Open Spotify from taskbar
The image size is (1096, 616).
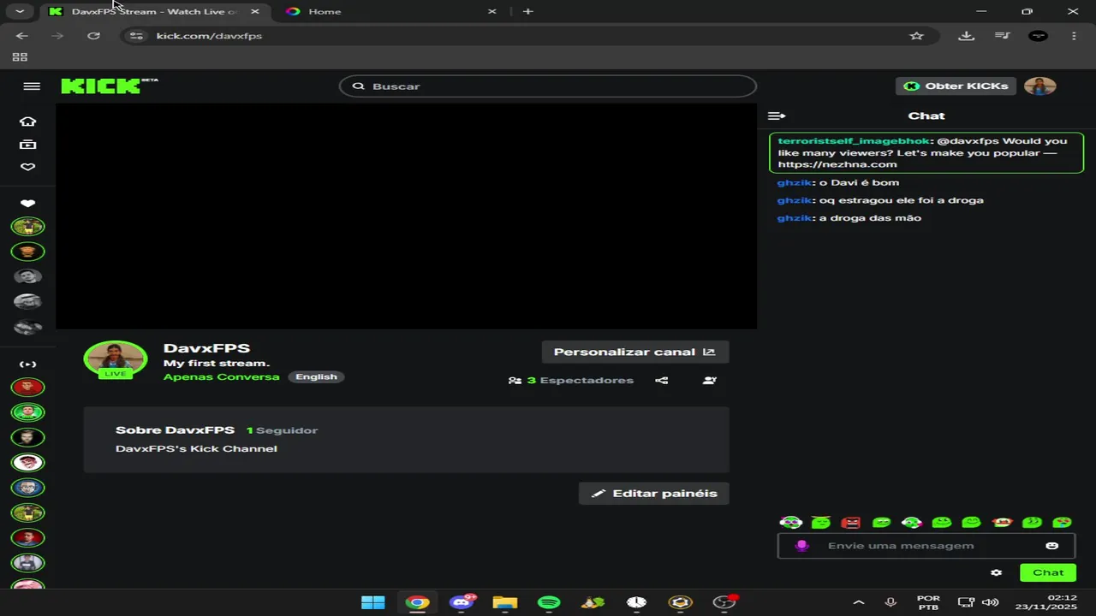549,602
